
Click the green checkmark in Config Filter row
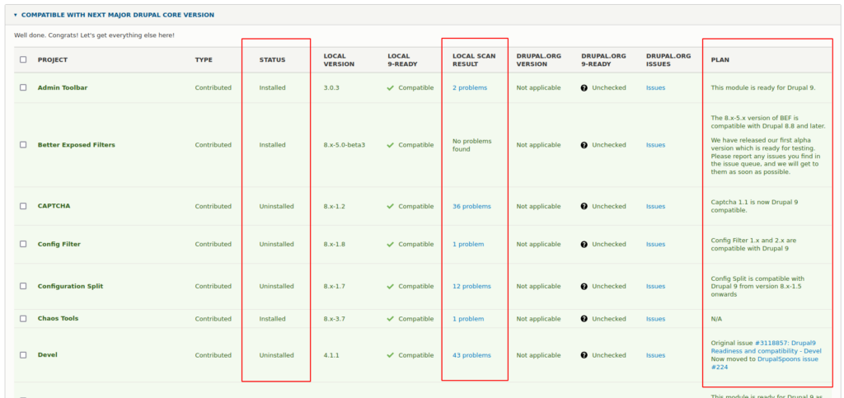[390, 244]
